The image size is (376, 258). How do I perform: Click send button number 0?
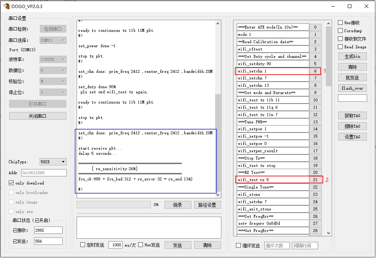[x=315, y=27]
